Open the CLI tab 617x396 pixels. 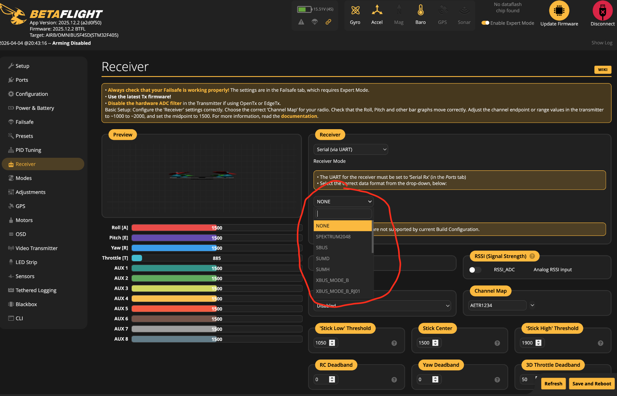click(43, 318)
